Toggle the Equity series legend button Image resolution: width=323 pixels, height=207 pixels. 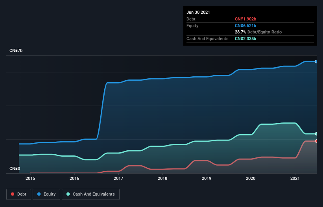[46, 194]
